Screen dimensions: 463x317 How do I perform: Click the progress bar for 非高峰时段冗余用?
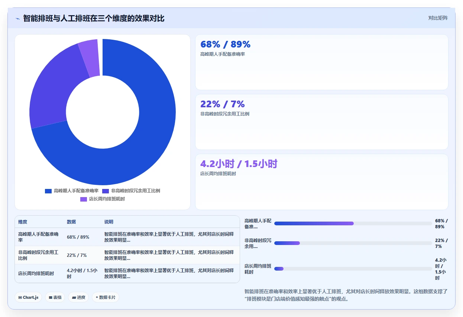(x=353, y=243)
